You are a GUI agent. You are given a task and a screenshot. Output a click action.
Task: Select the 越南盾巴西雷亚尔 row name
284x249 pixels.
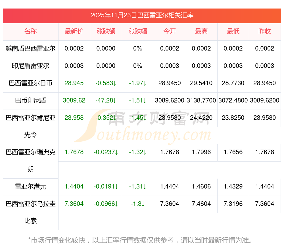[30, 49]
